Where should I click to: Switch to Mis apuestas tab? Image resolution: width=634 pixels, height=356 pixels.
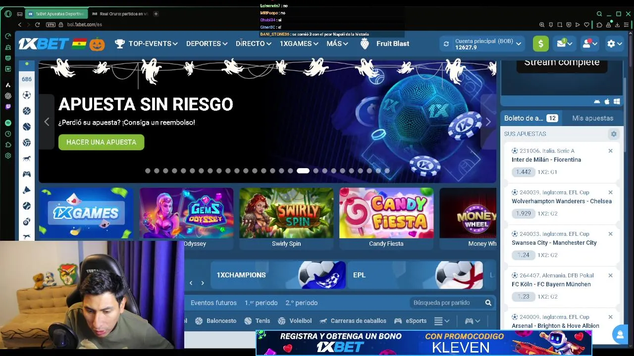coord(592,118)
